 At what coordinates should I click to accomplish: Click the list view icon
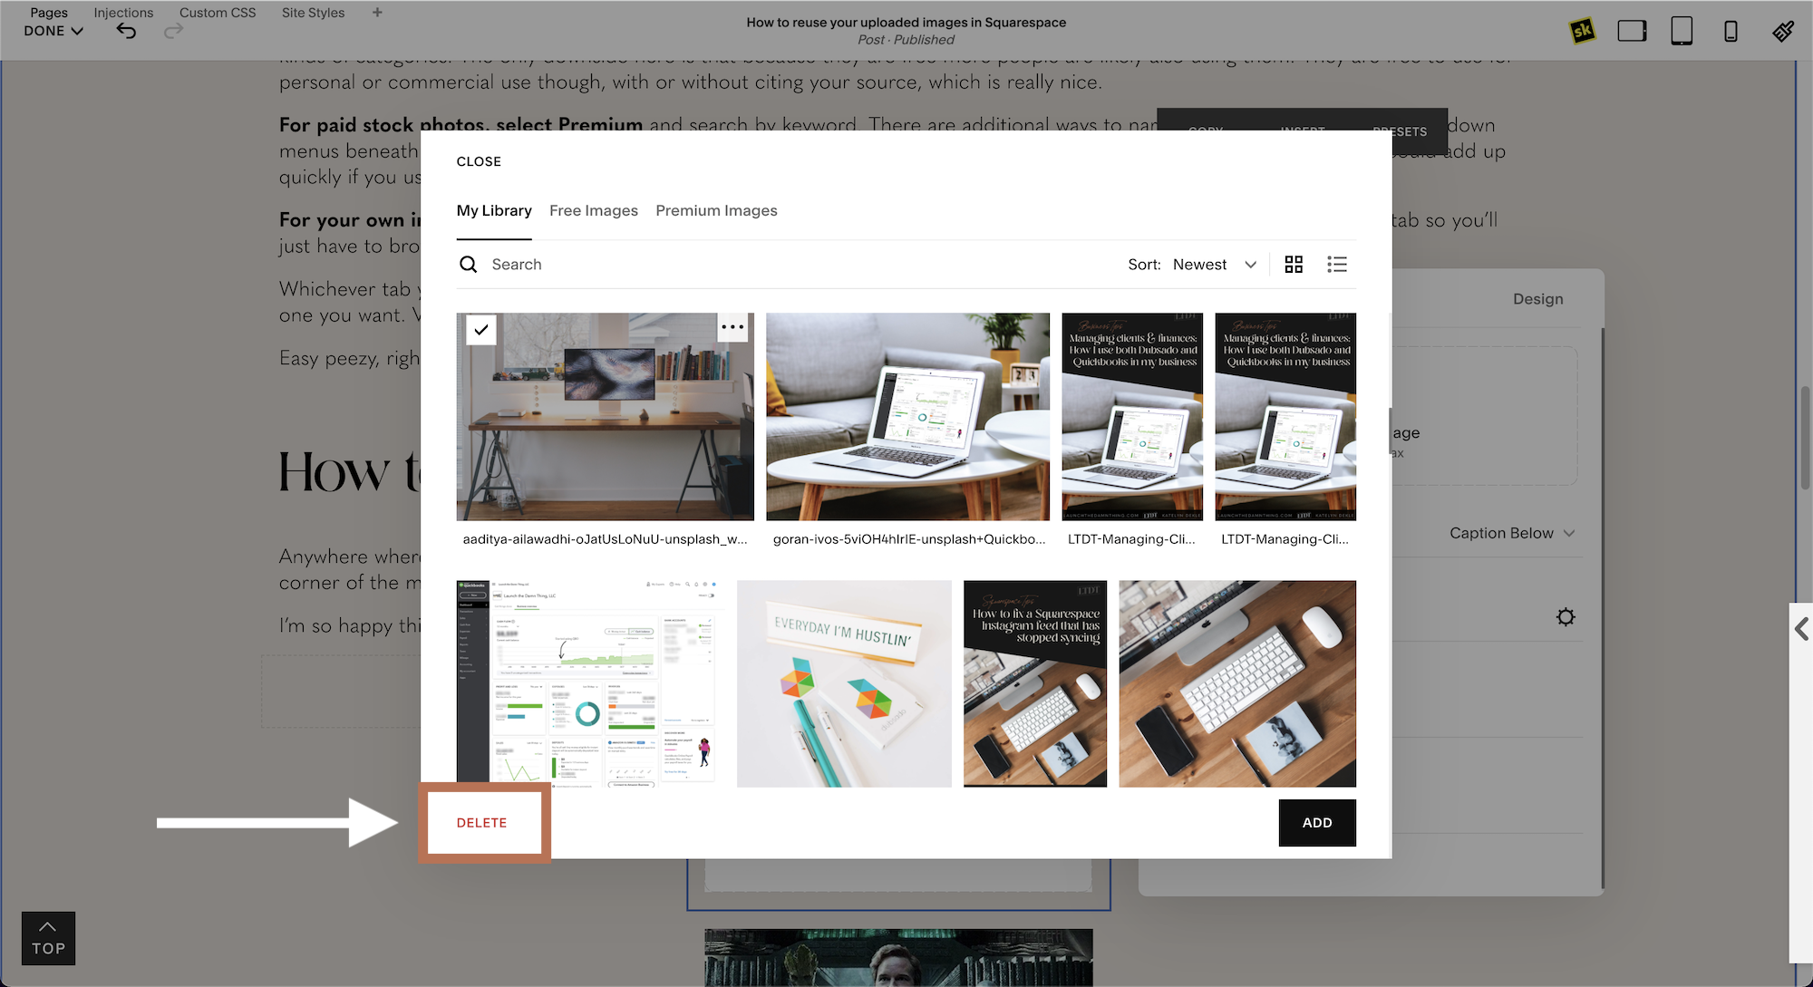click(x=1337, y=264)
